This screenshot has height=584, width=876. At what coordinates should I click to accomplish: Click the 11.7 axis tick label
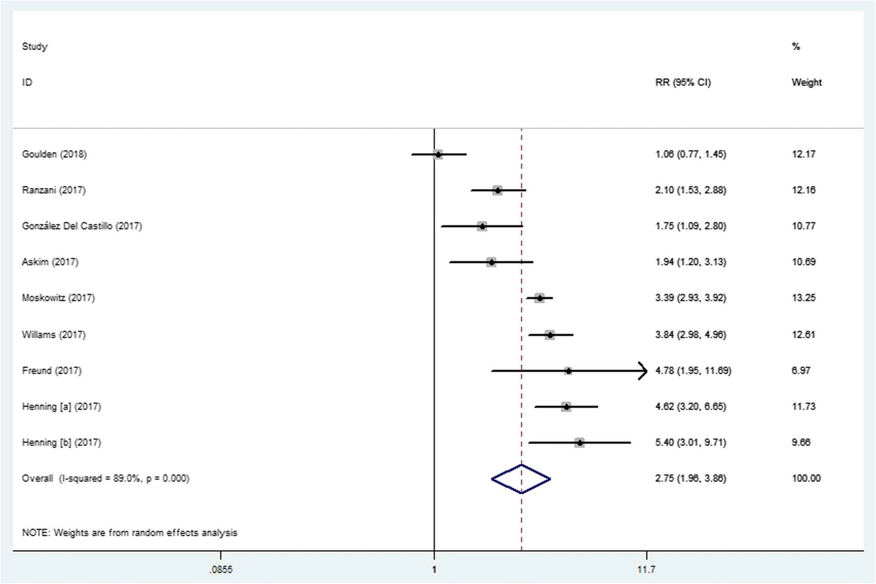click(646, 570)
